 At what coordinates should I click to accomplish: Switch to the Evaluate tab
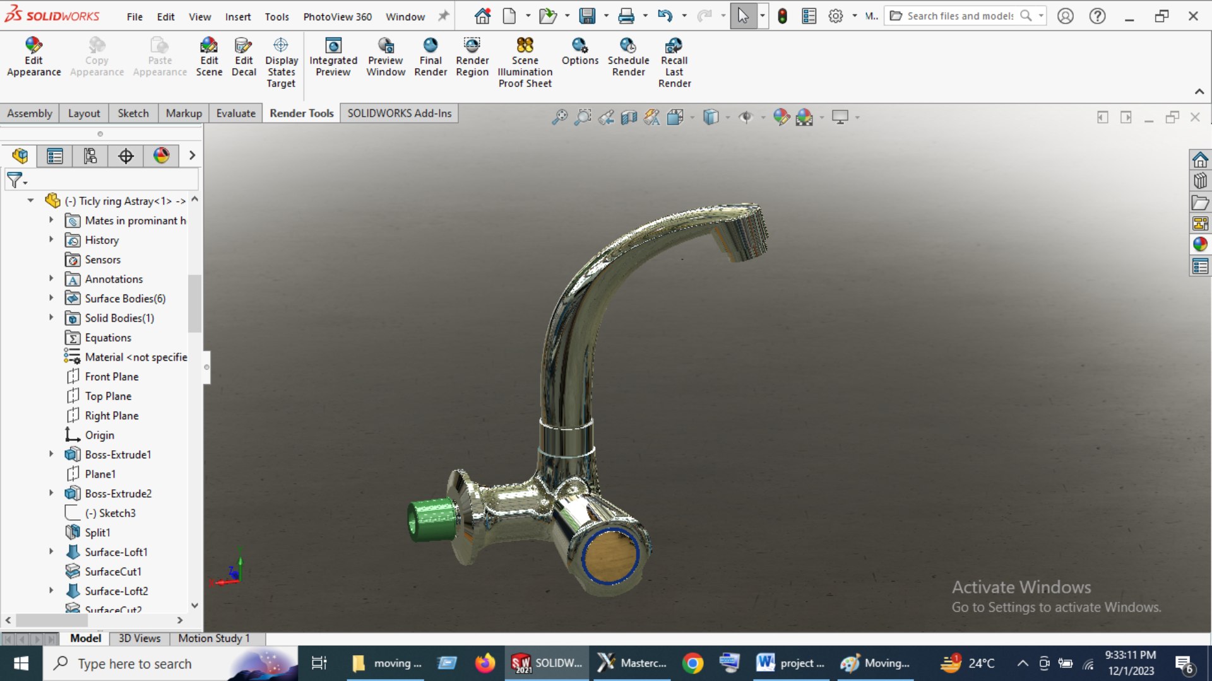(235, 113)
